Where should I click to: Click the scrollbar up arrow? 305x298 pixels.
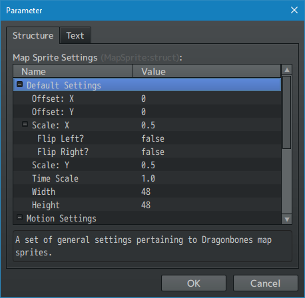287,70
